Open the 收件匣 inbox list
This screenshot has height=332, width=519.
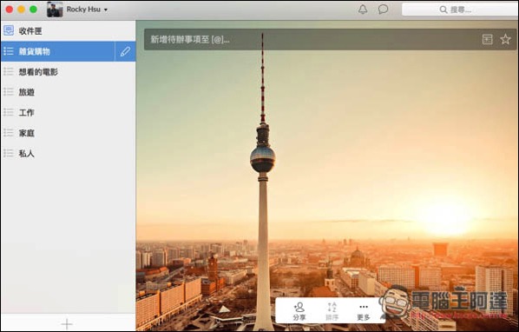(x=69, y=31)
